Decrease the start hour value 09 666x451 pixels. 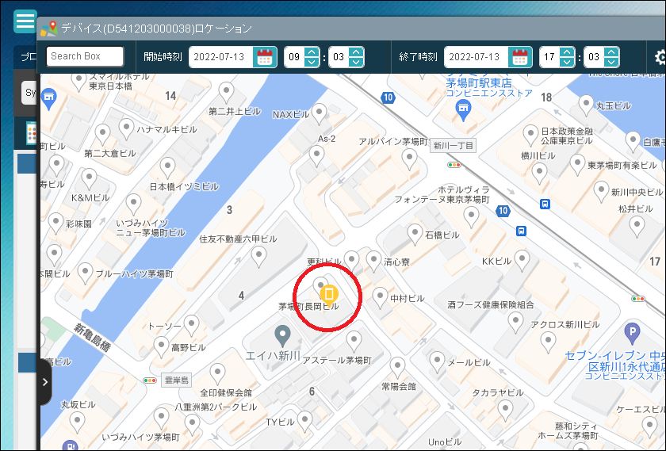point(312,62)
